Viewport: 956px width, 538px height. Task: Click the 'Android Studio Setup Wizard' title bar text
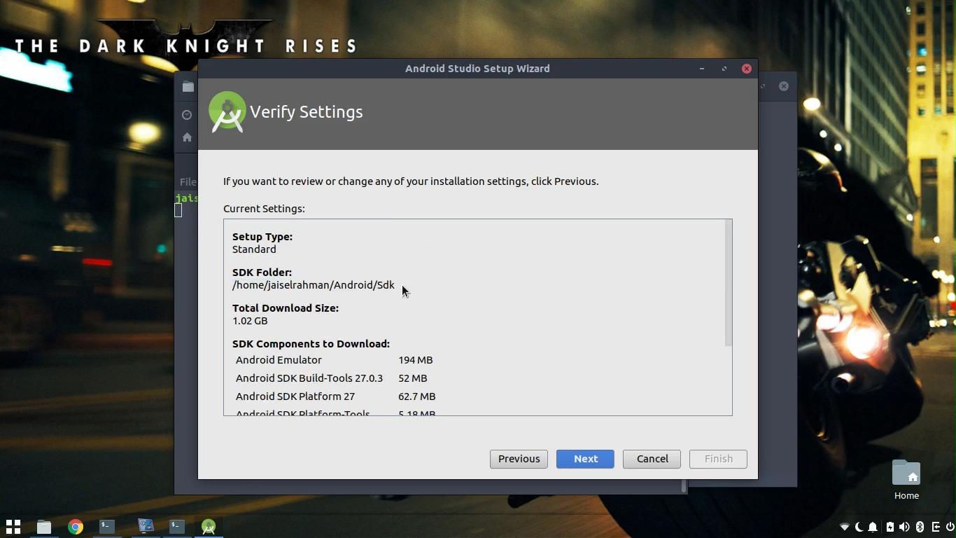click(477, 69)
